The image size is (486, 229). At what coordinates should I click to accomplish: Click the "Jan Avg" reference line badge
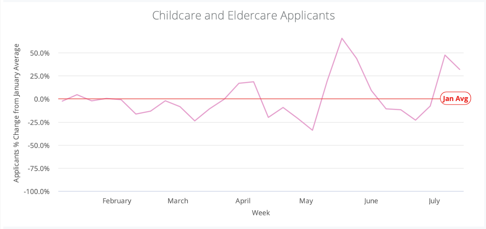(455, 98)
